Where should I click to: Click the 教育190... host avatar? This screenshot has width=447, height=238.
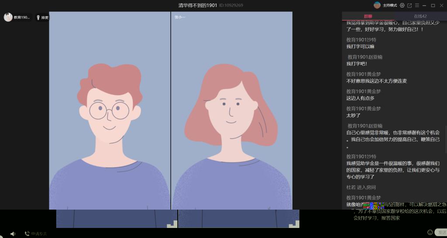pyautogui.click(x=8, y=17)
